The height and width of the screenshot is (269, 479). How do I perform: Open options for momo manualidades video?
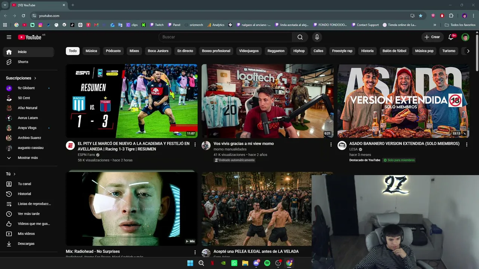(331, 144)
